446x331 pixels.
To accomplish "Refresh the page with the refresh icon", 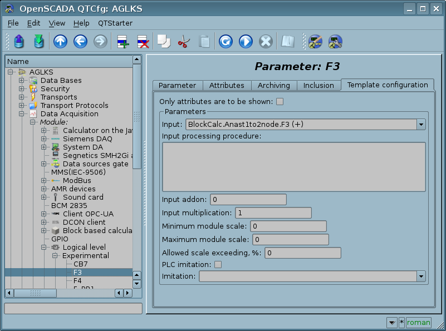I will [226, 42].
